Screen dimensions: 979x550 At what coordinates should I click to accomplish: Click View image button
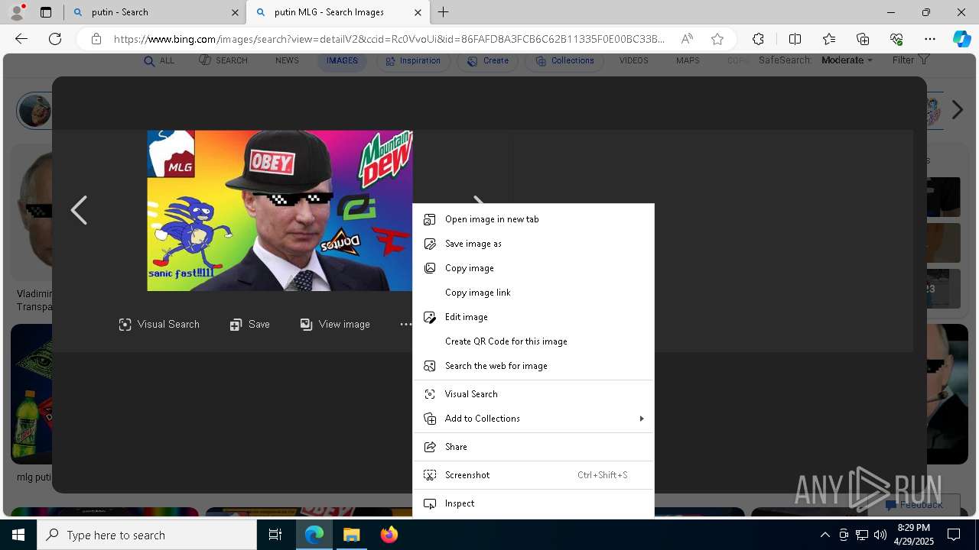click(x=335, y=325)
